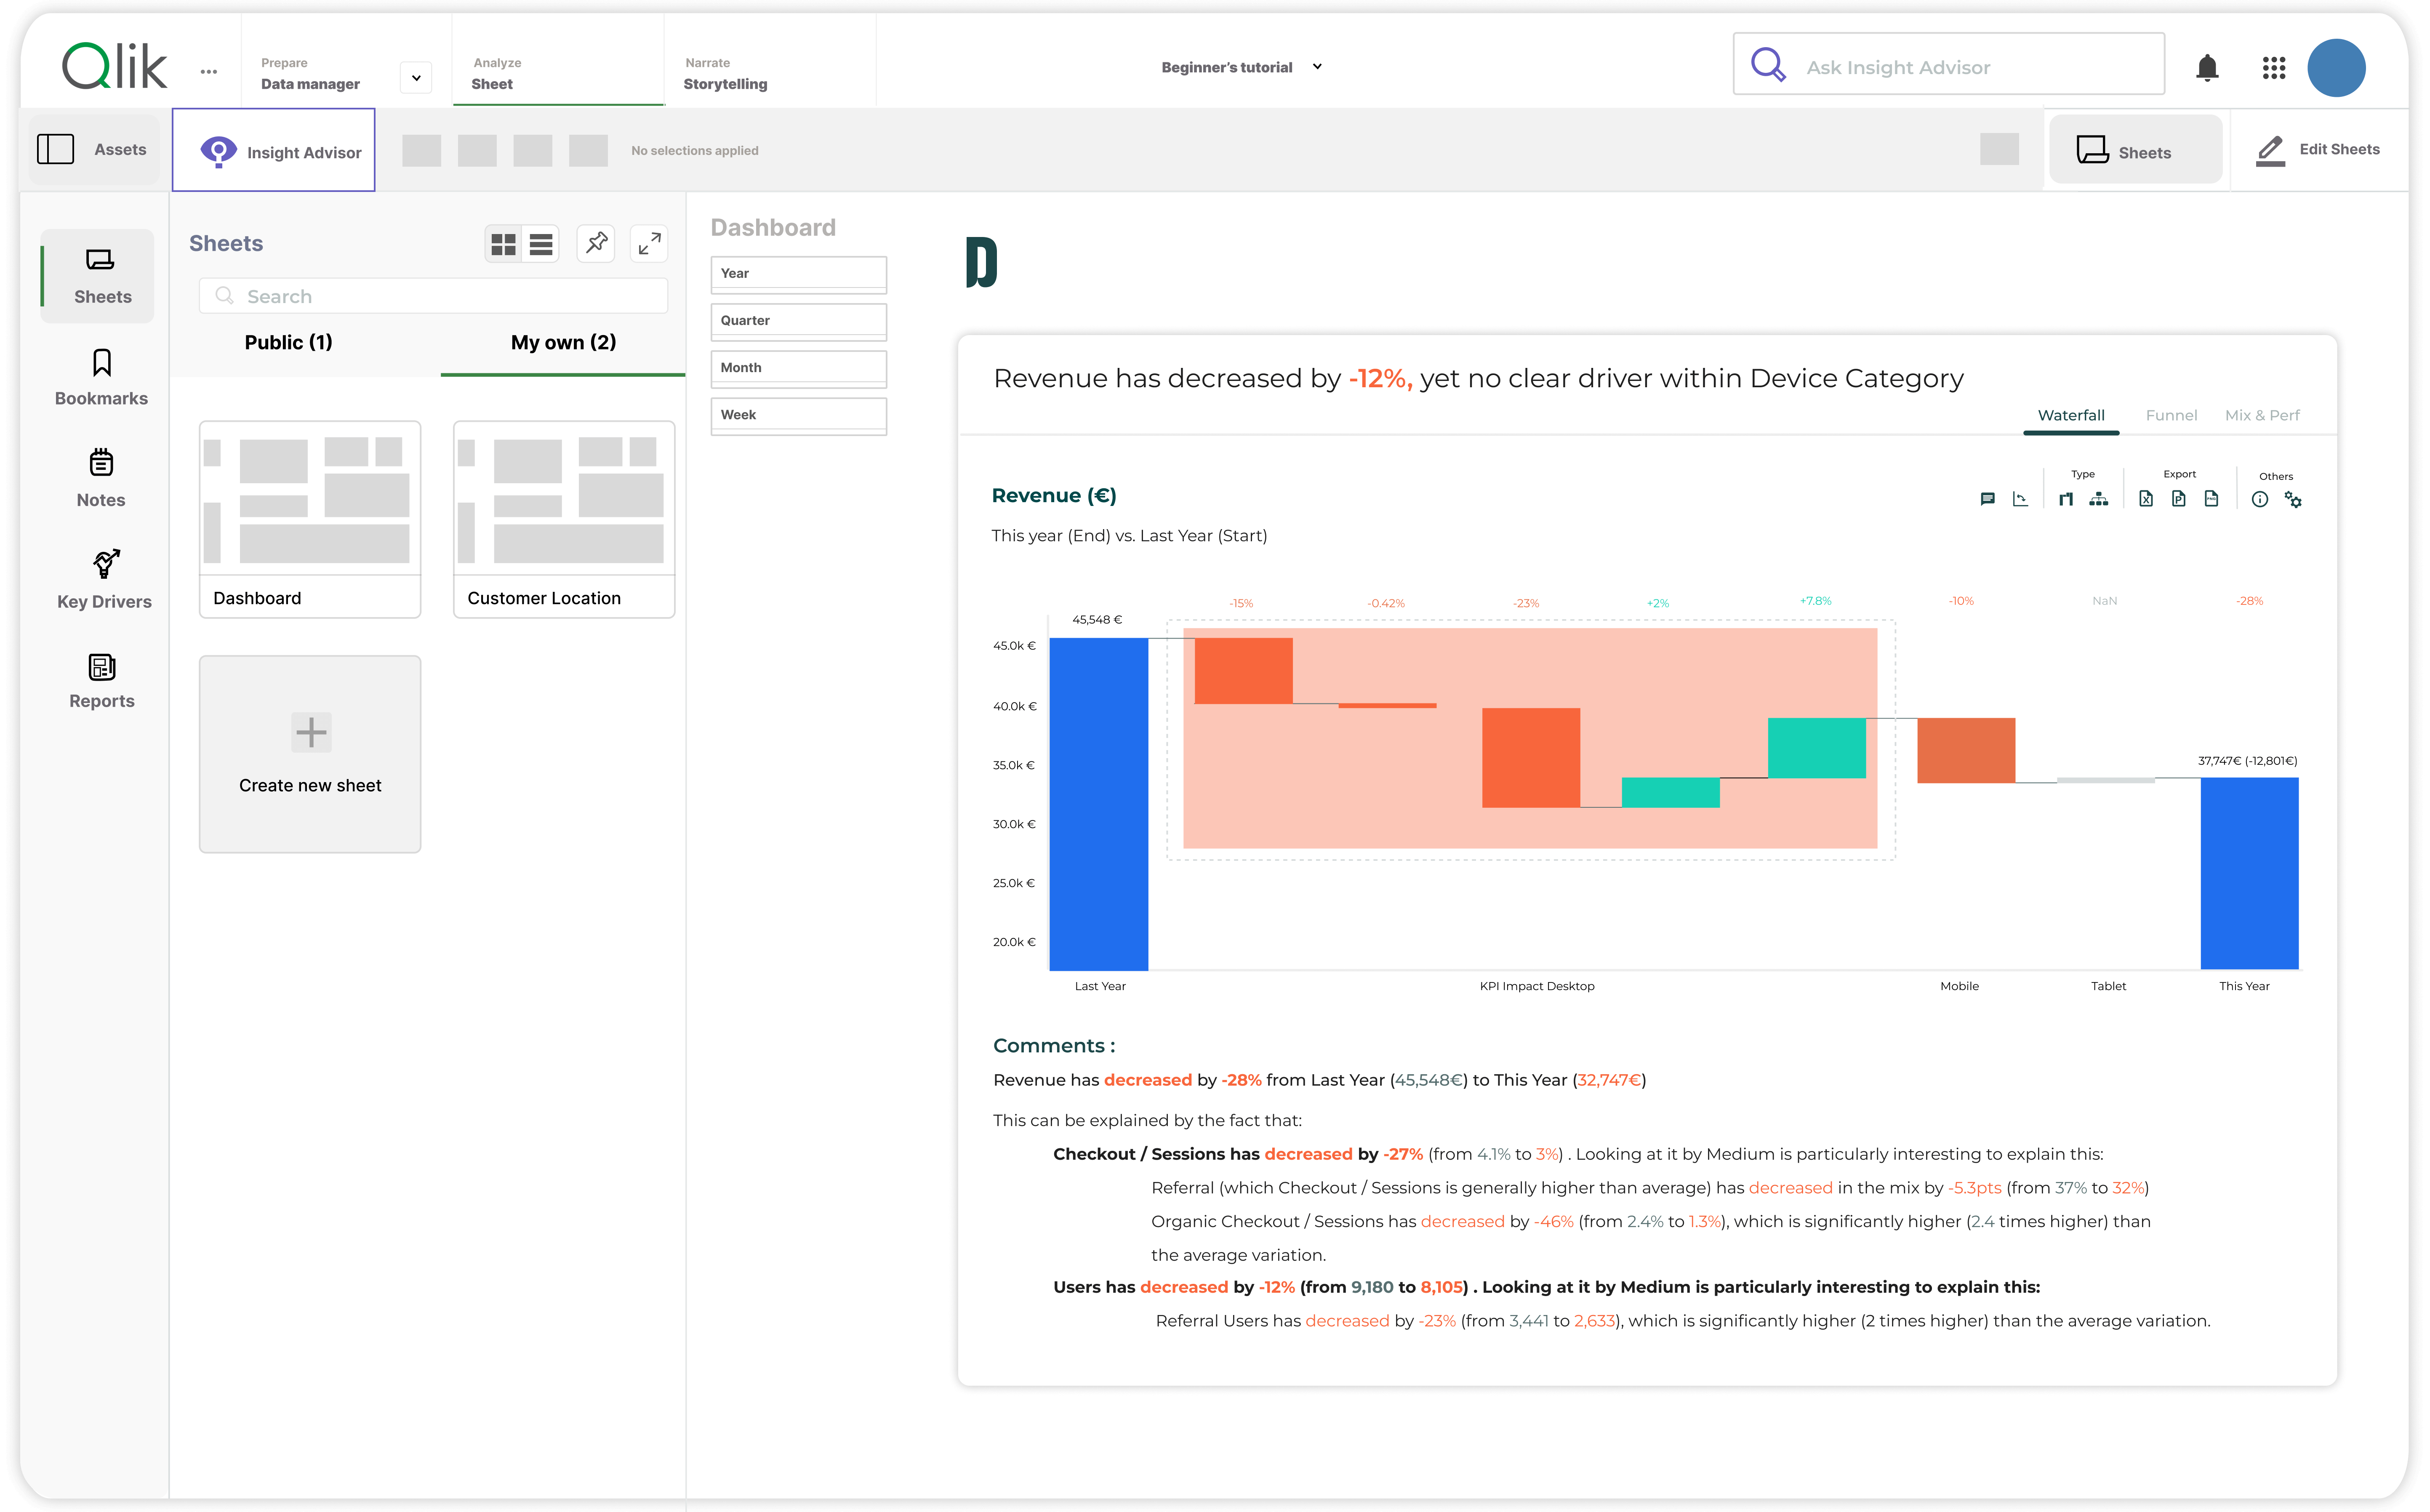
Task: Click the Sheets search box
Action: click(x=433, y=296)
